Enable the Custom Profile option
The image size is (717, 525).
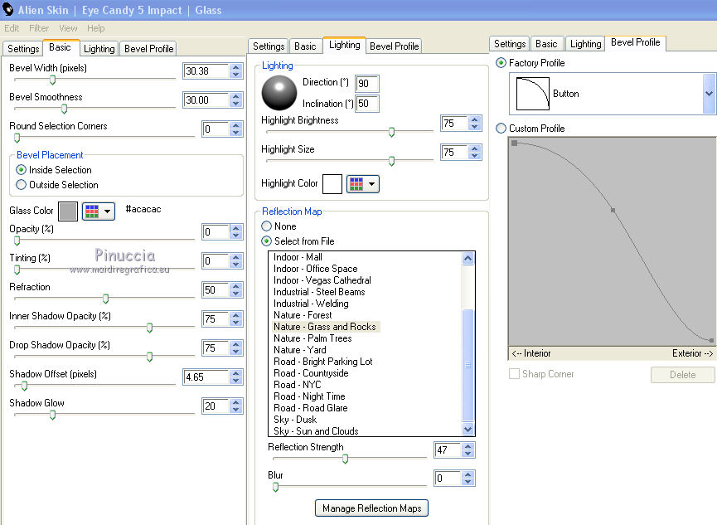click(x=501, y=129)
